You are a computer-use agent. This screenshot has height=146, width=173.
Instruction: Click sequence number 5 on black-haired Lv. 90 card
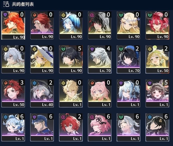[79, 49]
